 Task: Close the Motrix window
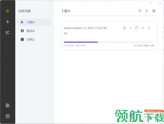point(160,3)
